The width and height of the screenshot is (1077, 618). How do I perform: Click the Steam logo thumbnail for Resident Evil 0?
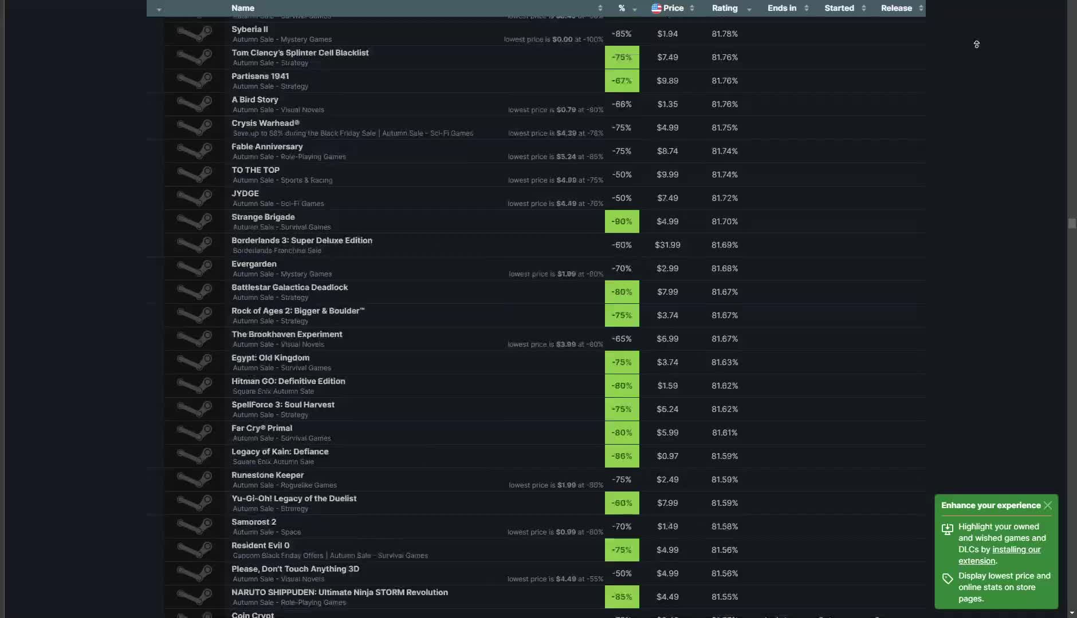pyautogui.click(x=194, y=550)
